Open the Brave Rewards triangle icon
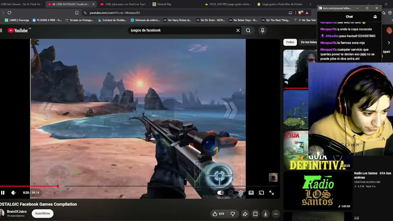The height and width of the screenshot is (221, 393). 307,13
